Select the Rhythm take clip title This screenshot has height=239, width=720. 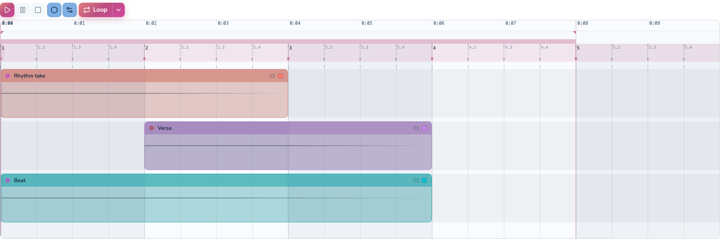coord(29,76)
